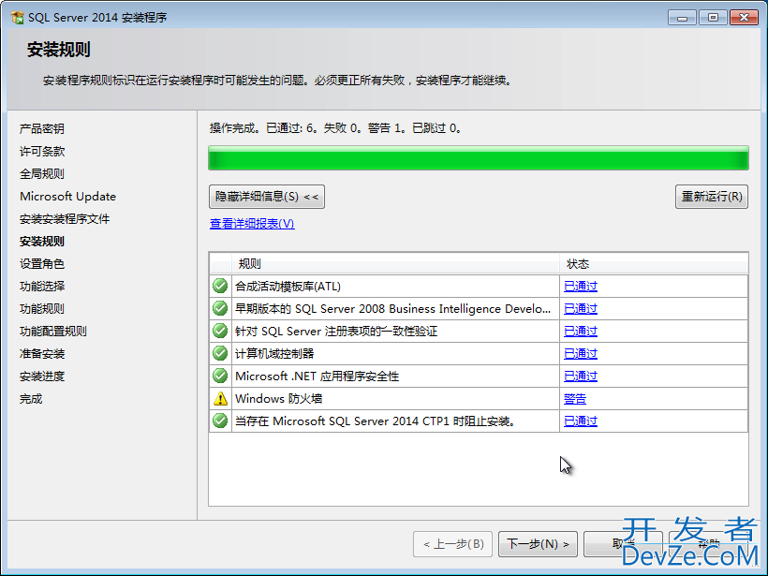Click 已通过 link for SQL Server 2014 CTP1 row

pyautogui.click(x=581, y=421)
